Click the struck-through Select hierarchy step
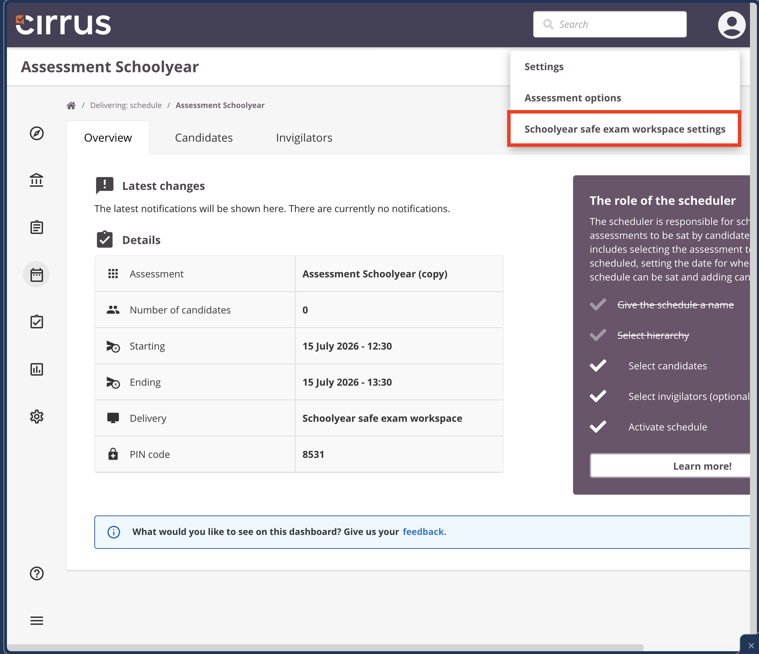 [x=653, y=335]
